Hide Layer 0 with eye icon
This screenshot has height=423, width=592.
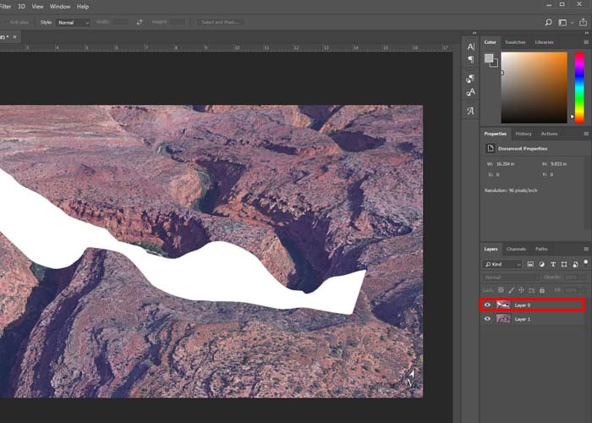pyautogui.click(x=487, y=305)
